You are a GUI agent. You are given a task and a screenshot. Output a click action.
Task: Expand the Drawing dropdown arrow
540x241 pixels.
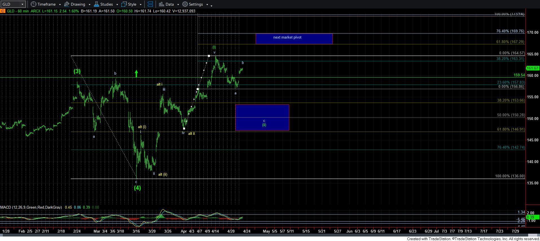pos(89,5)
